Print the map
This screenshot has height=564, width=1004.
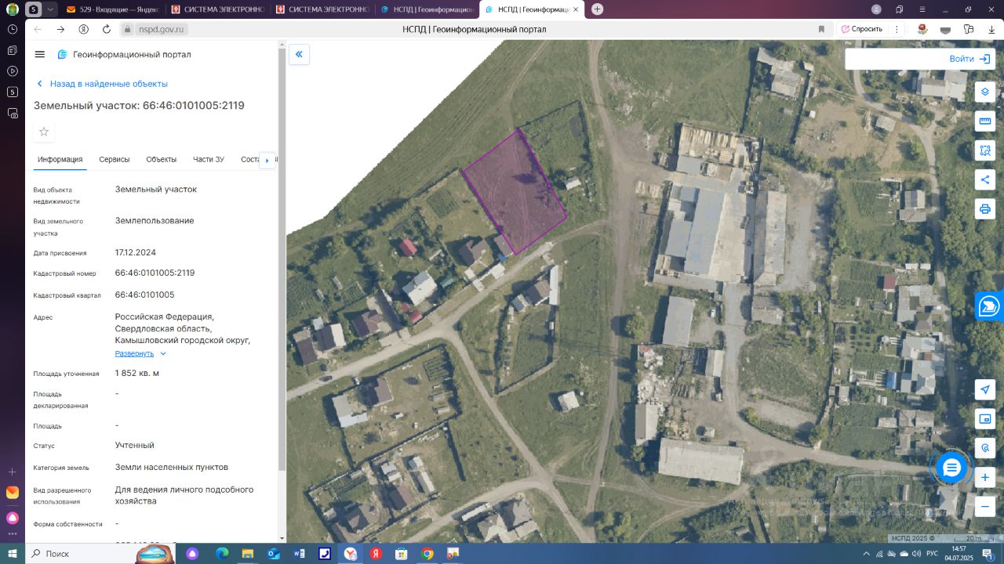point(985,209)
